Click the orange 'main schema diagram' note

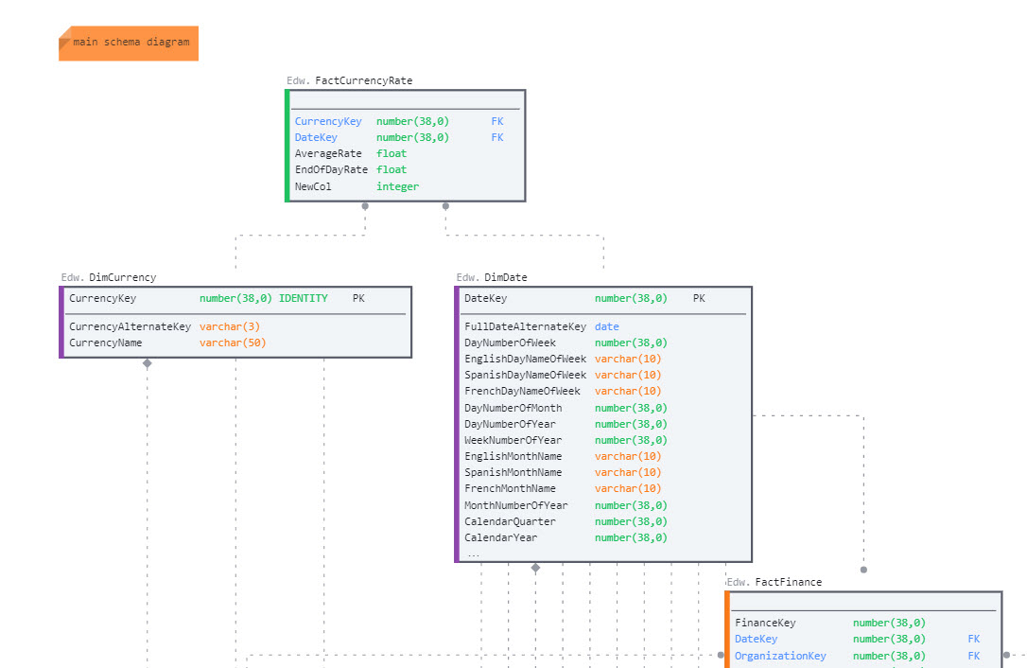(x=129, y=43)
